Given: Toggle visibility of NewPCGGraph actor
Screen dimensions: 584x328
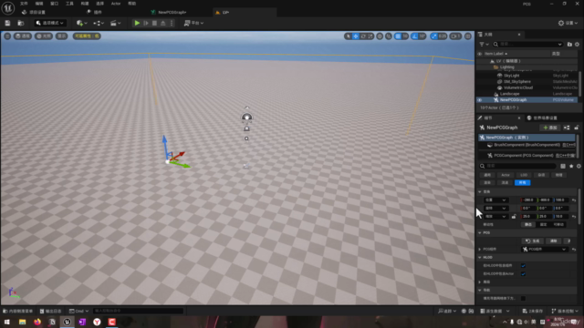Looking at the screenshot, I should (480, 100).
